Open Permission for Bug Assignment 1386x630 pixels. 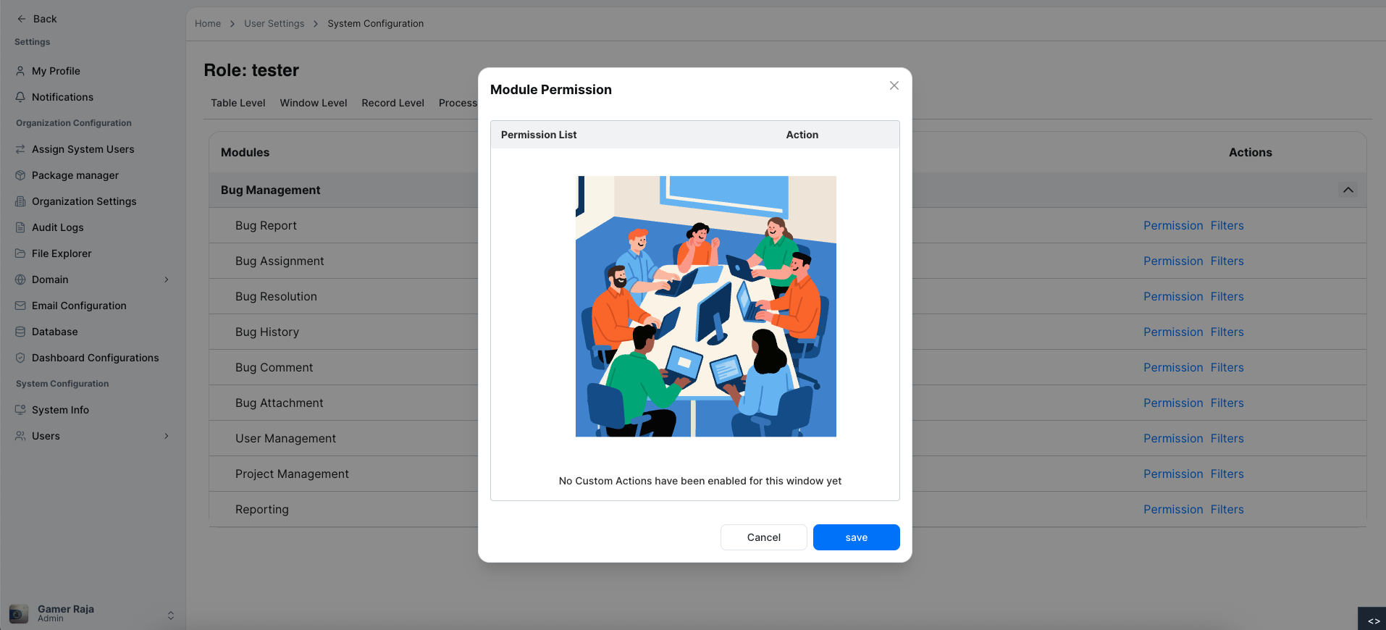coord(1173,261)
